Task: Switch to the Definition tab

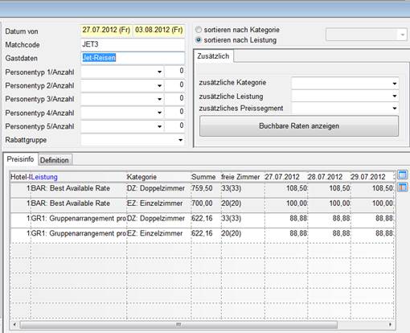Action: coord(55,160)
